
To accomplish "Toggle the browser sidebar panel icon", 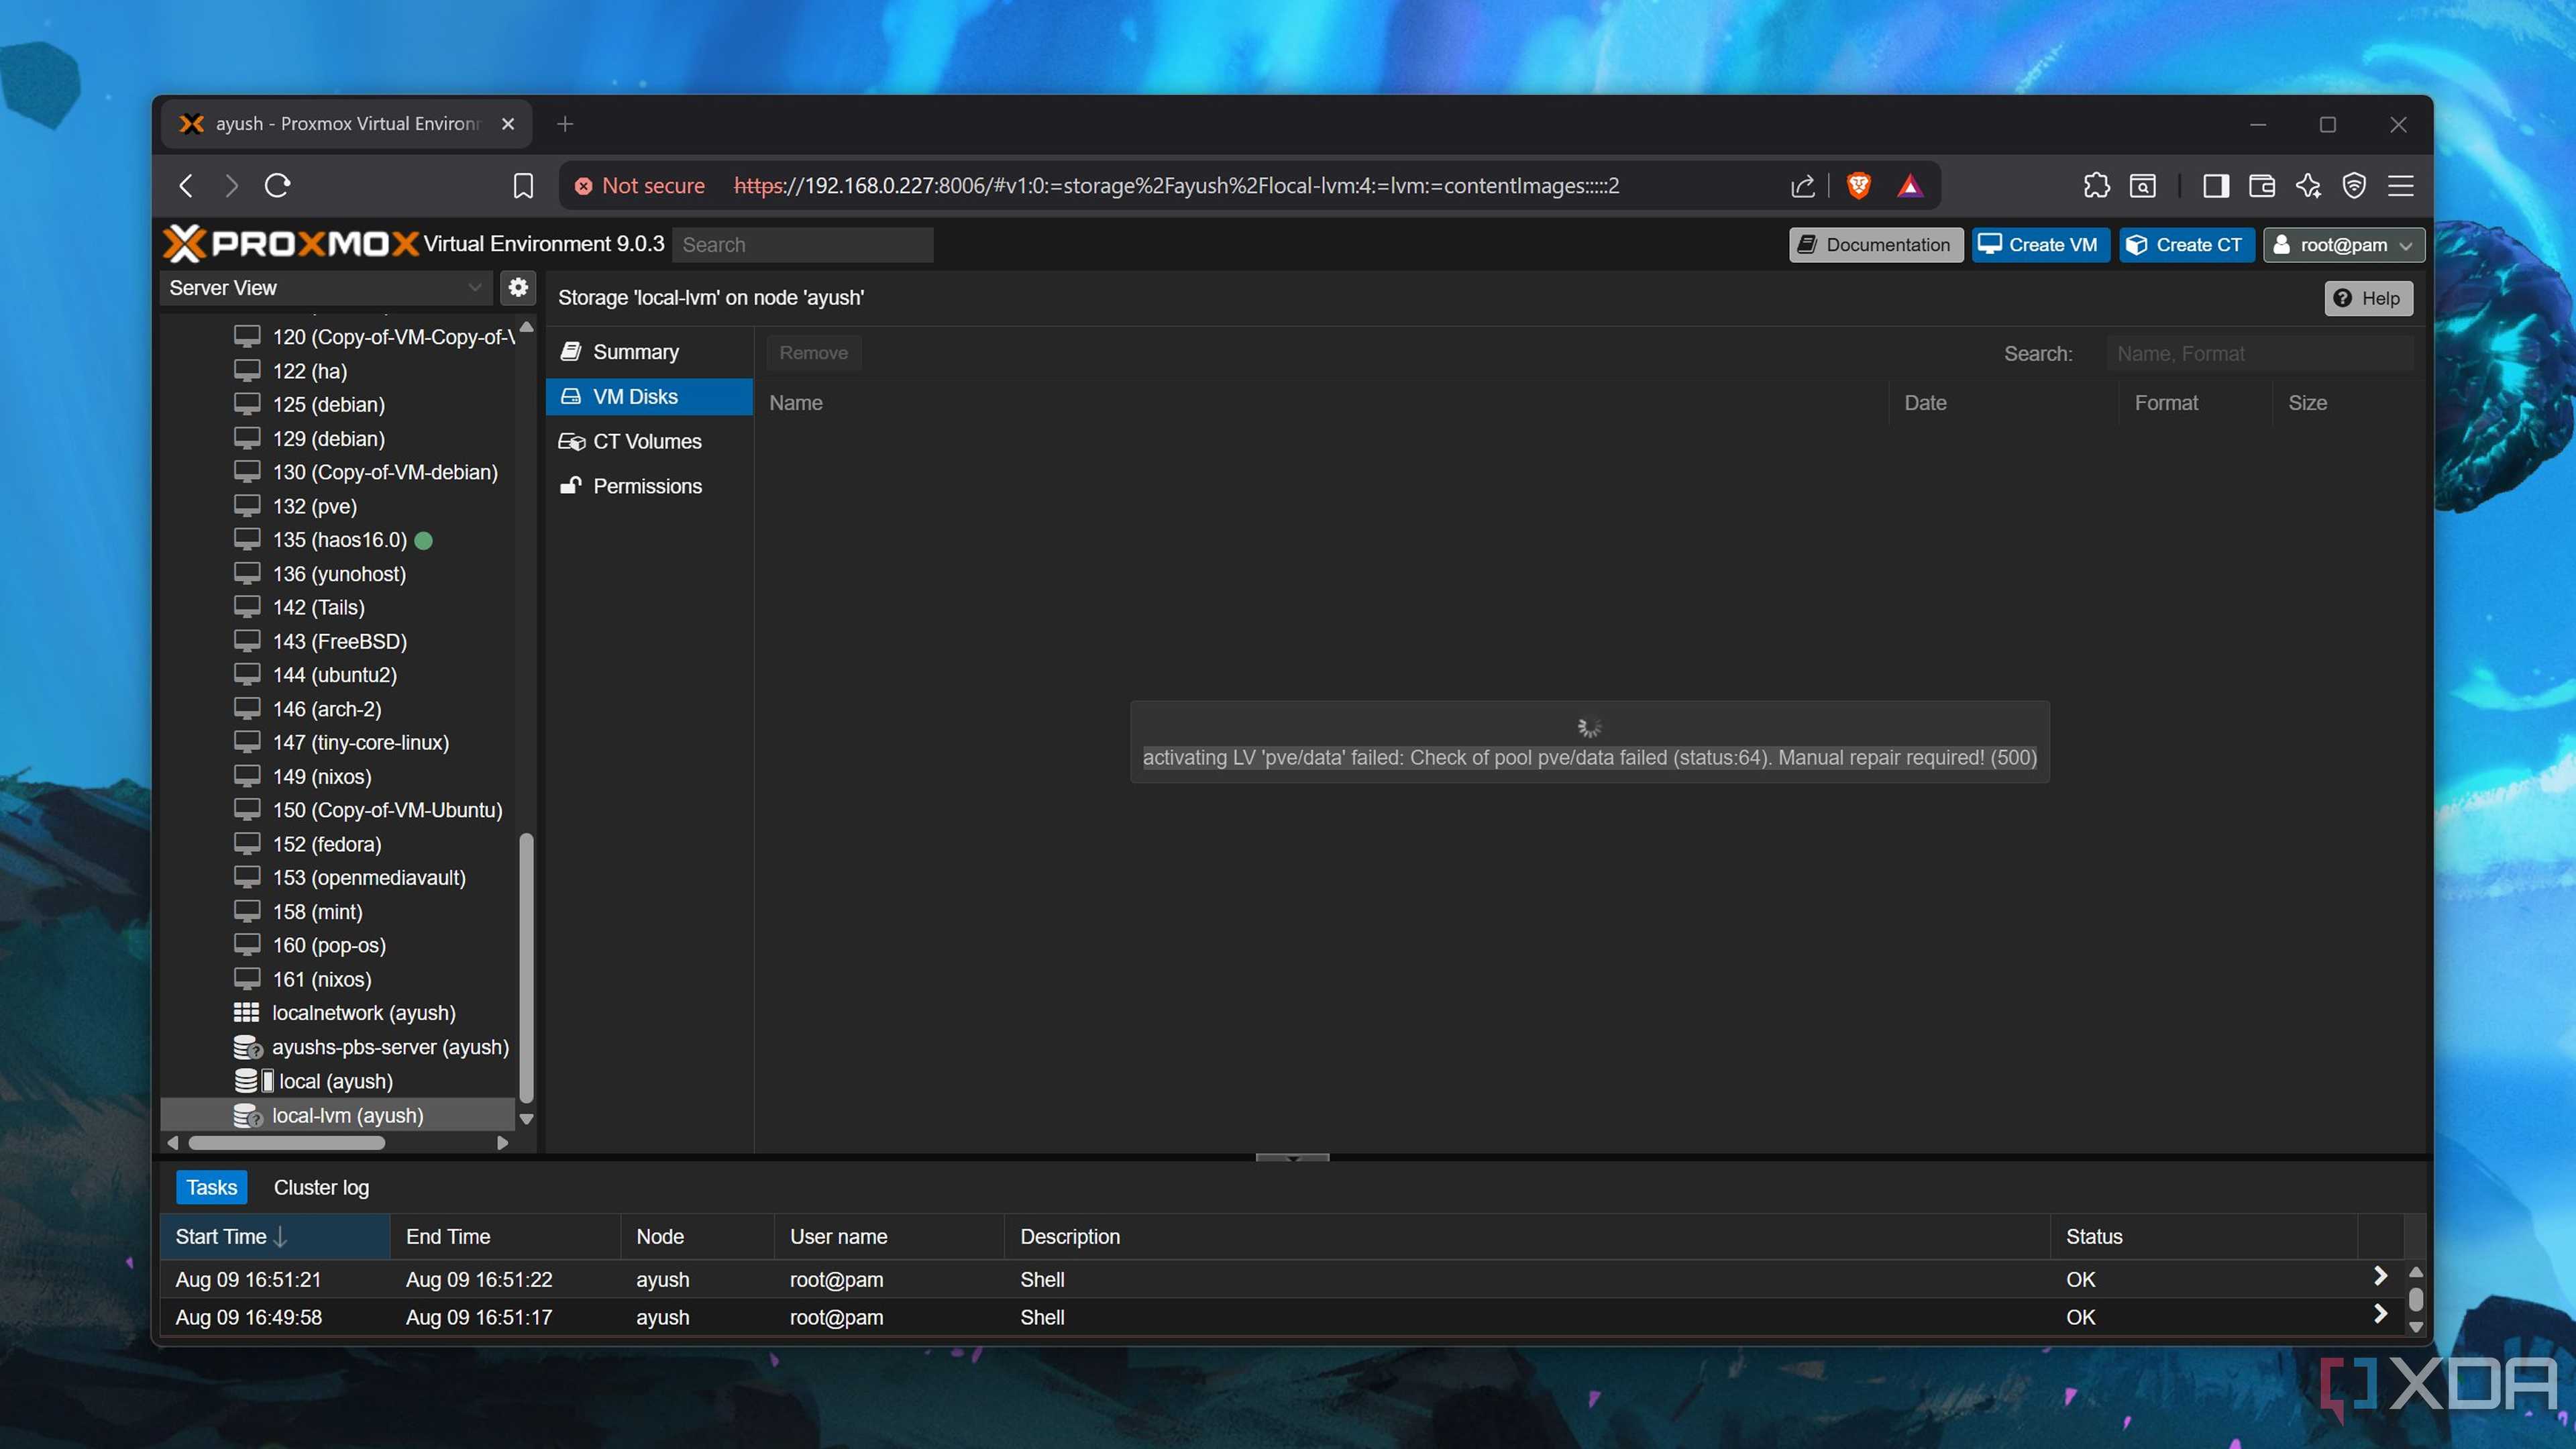I will (x=2215, y=186).
